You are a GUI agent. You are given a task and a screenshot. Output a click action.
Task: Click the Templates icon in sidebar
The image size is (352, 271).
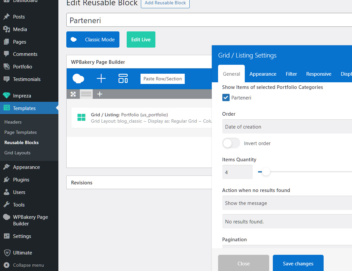click(x=7, y=108)
